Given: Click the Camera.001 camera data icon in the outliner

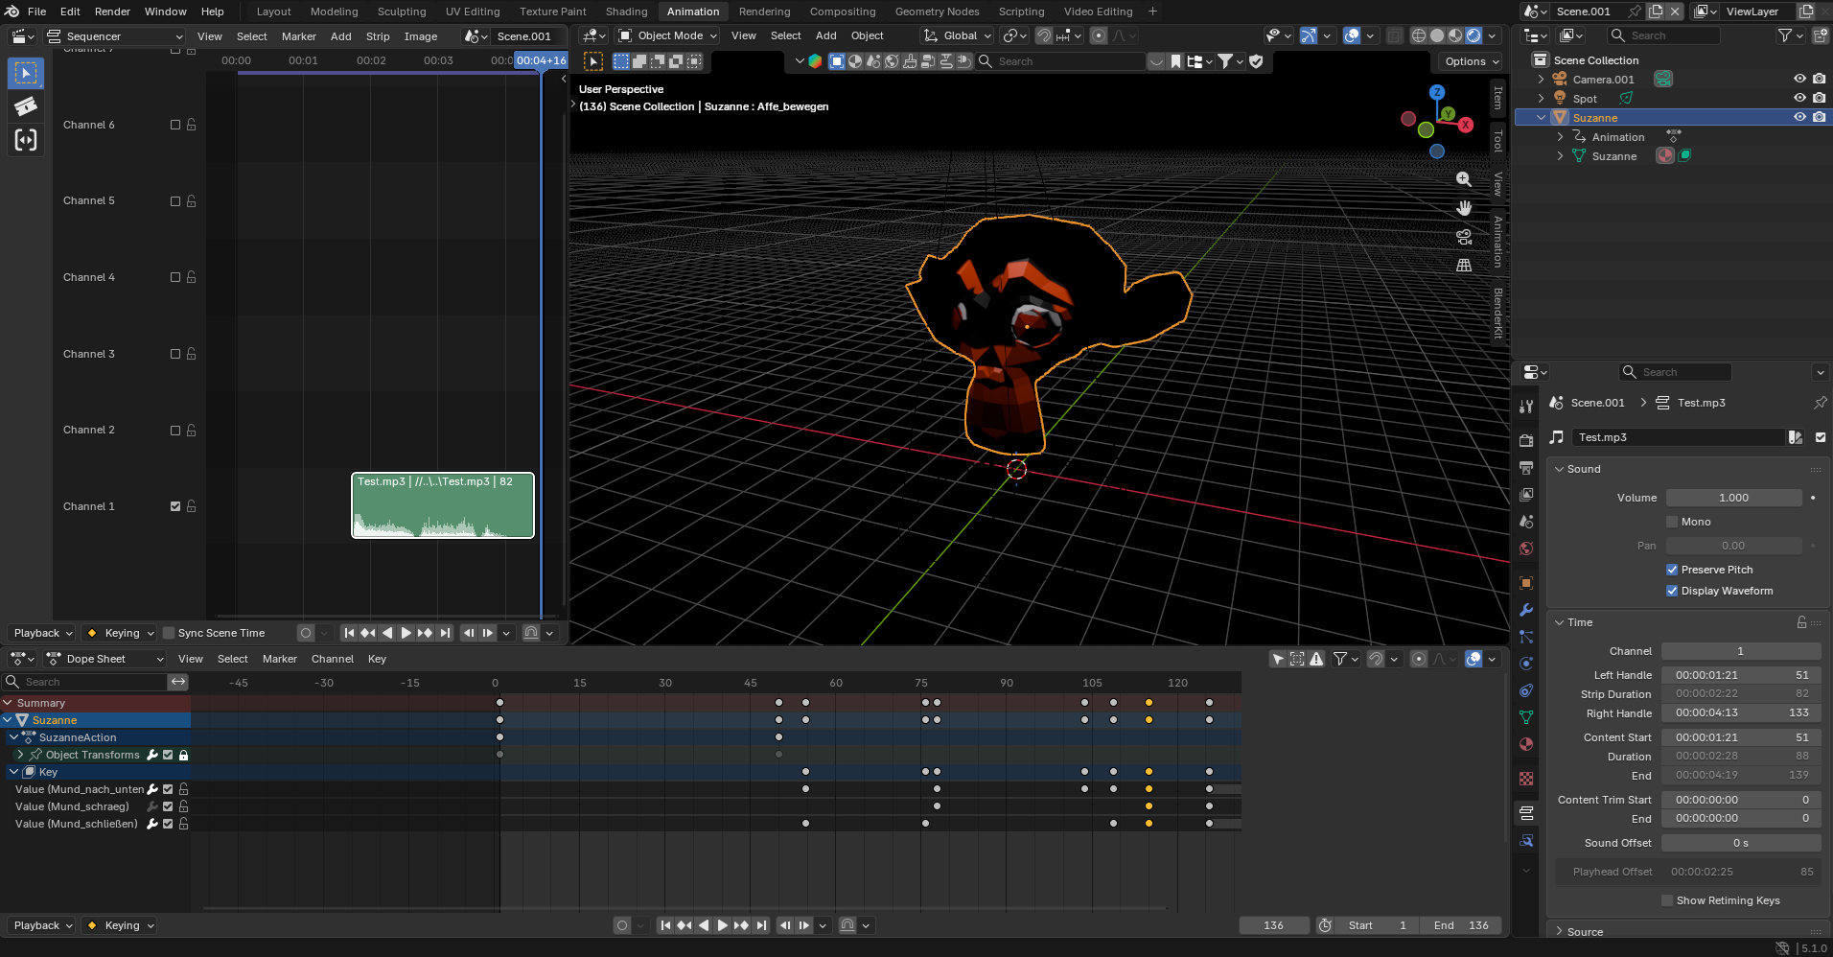Looking at the screenshot, I should 1663,80.
